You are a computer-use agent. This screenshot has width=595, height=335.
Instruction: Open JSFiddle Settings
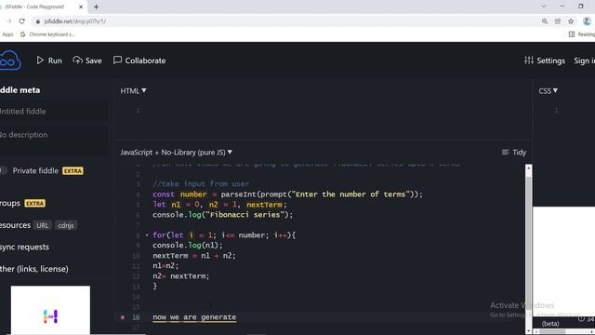tap(545, 60)
